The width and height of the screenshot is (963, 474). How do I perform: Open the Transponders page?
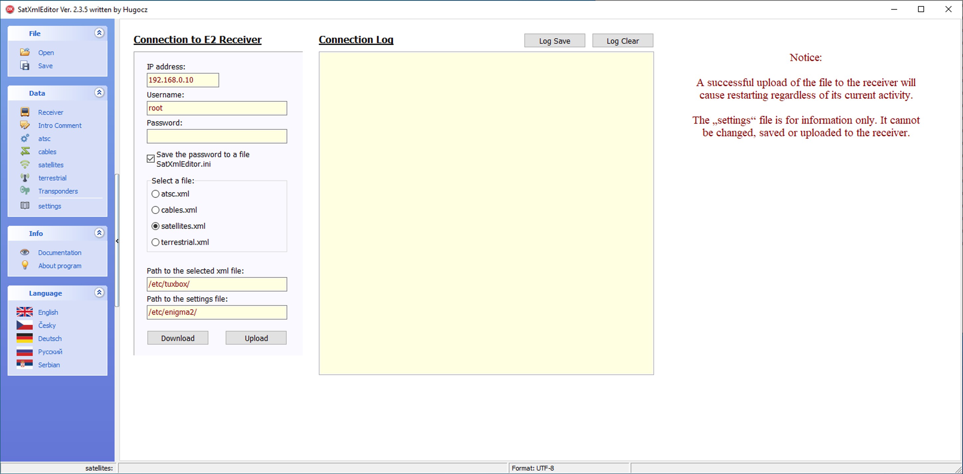pos(58,191)
